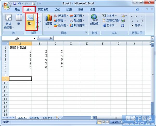The height and width of the screenshot is (126, 156).
Task: Open the undo history dropdown arrow
Action: point(23,4)
